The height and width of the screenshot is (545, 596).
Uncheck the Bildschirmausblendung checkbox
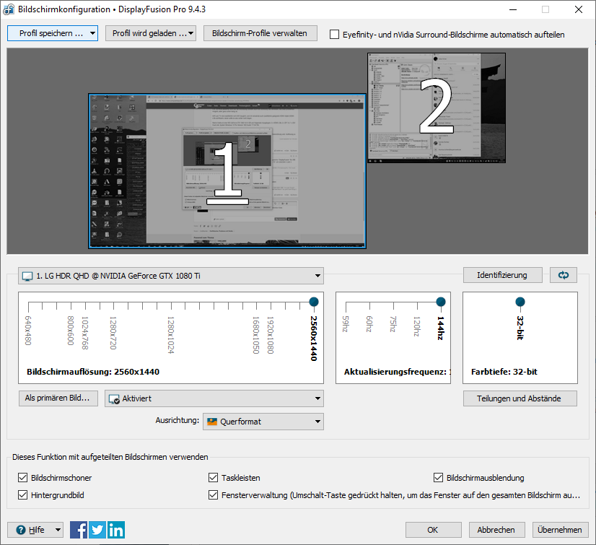[x=438, y=478]
